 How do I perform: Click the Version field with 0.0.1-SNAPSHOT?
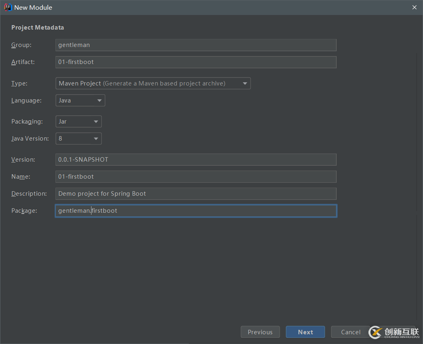(x=196, y=160)
